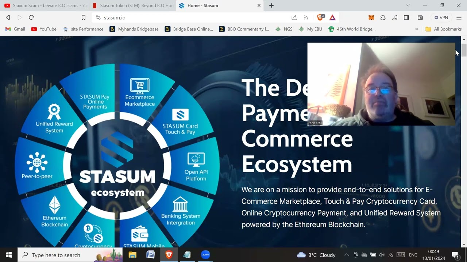Click the Ecommerce Marketplace cart icon
467x262 pixels.
[x=140, y=86]
